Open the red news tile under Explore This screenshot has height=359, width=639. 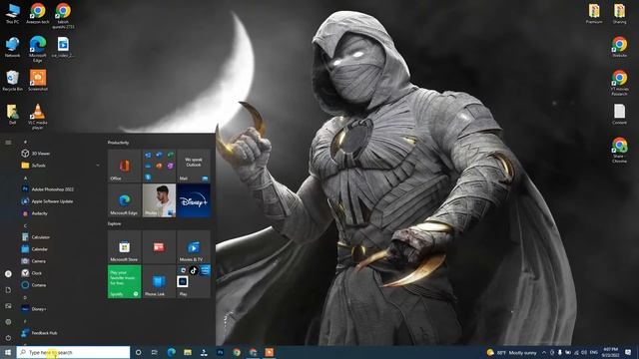[159, 247]
